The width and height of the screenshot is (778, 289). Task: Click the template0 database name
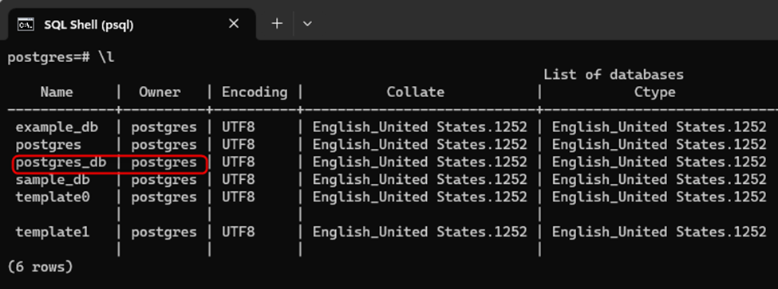pyautogui.click(x=53, y=197)
